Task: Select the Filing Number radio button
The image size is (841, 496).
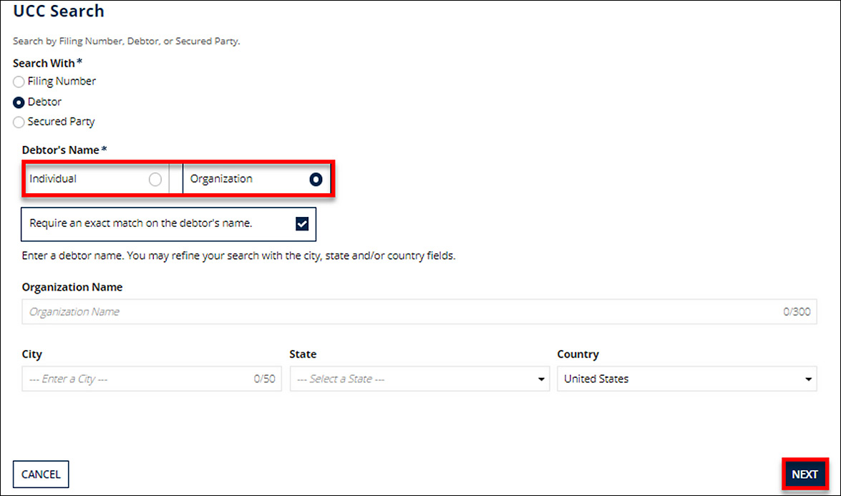Action: tap(19, 82)
